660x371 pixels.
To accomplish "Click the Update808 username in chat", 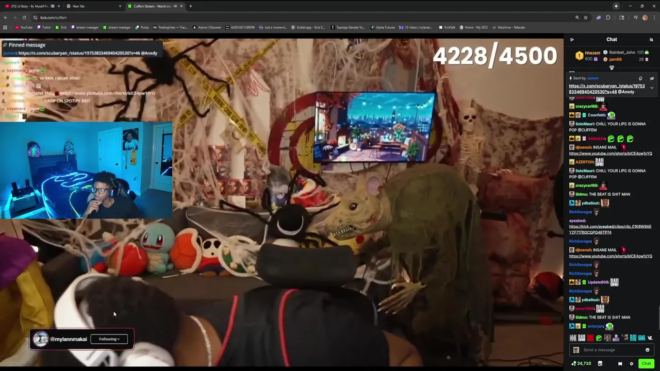I will (598, 282).
